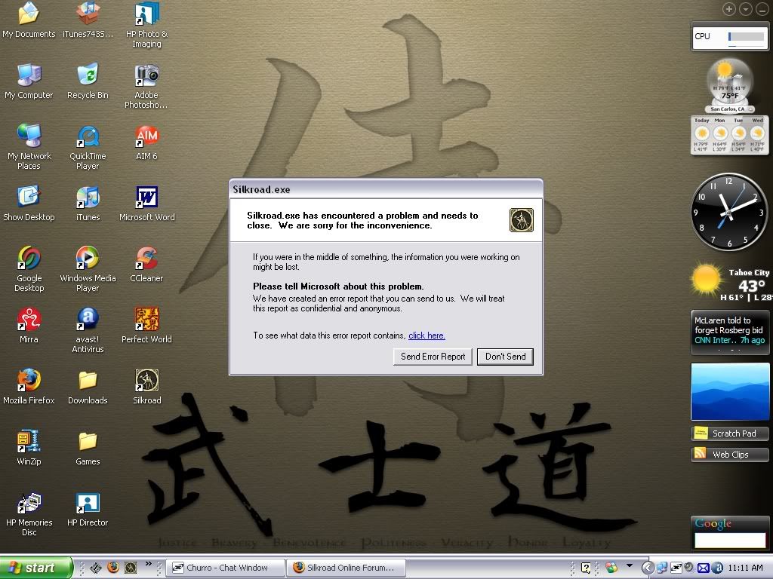Launch QuickTime Player shortcut
The width and height of the screenshot is (773, 579).
point(88,147)
